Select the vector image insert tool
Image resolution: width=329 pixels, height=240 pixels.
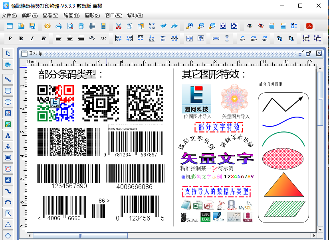click(x=8, y=124)
